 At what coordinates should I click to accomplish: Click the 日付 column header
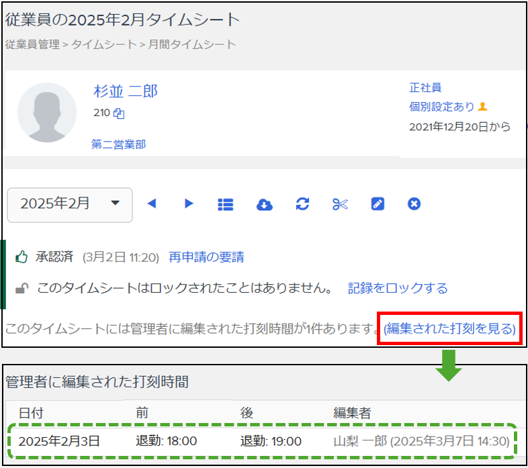coord(31,413)
